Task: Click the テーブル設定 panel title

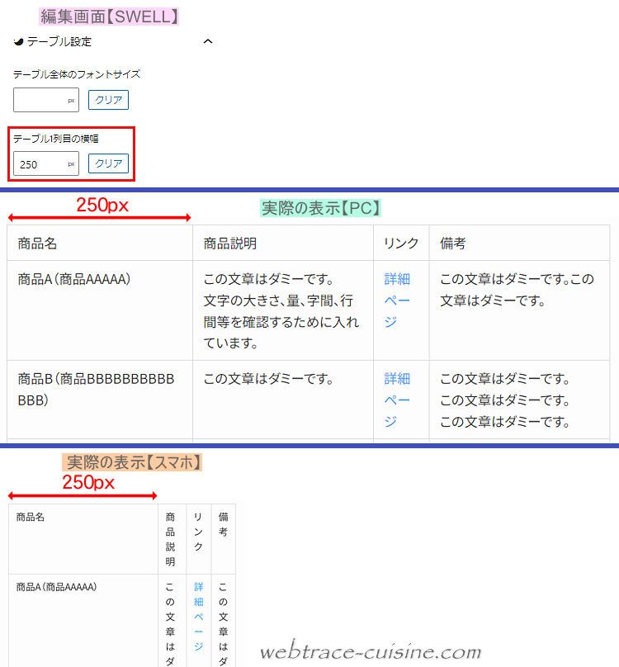Action: (x=59, y=41)
